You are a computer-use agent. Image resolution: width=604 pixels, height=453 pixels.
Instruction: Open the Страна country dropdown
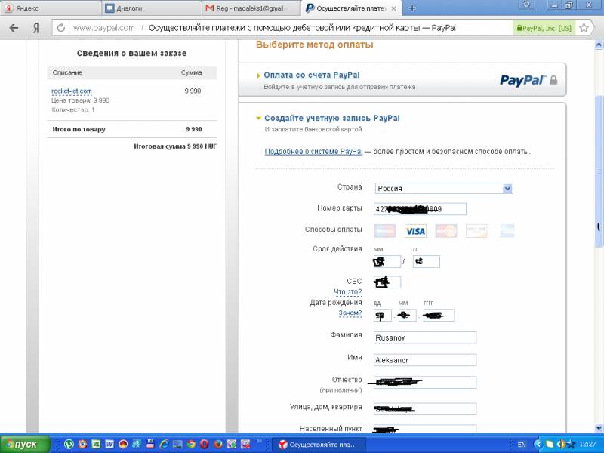click(444, 188)
